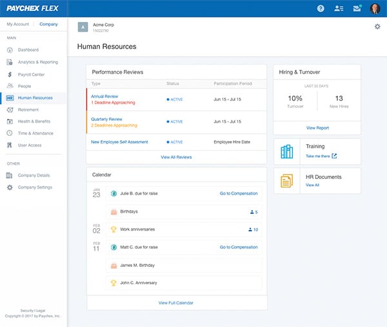
Task: Click View All Reviews link
Action: pyautogui.click(x=176, y=157)
